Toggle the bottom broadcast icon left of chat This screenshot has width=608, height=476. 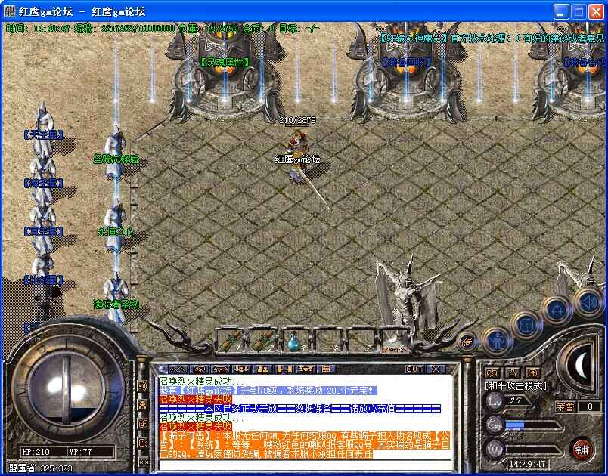tap(144, 462)
